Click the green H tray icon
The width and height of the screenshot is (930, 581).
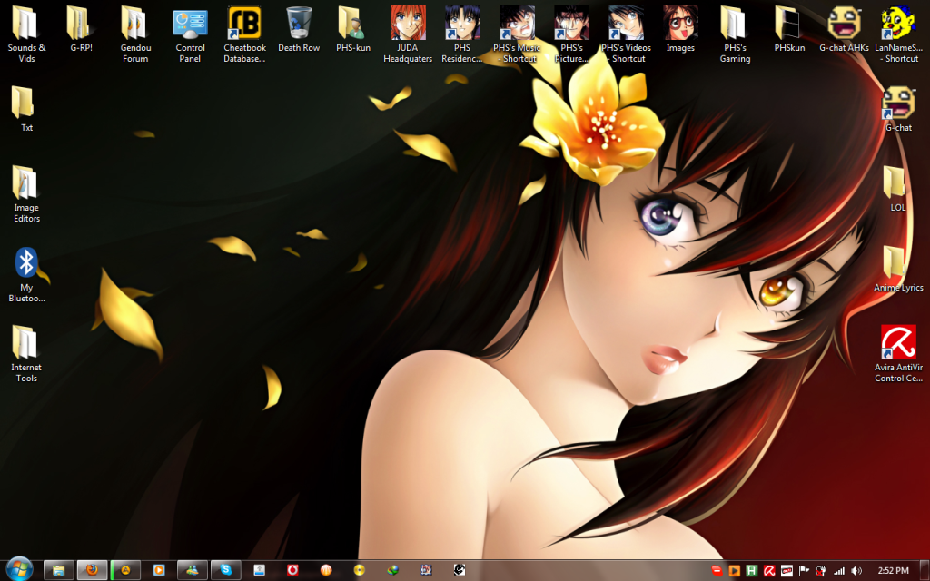[x=751, y=571]
